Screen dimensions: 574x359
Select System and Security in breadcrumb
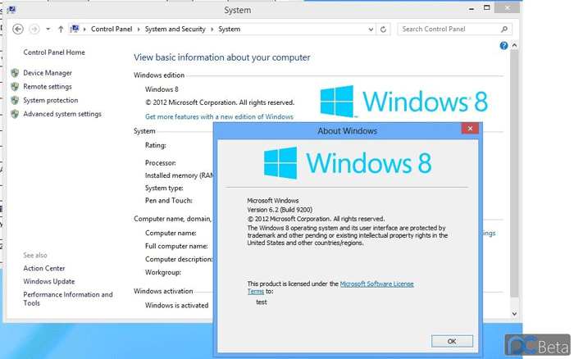click(177, 29)
